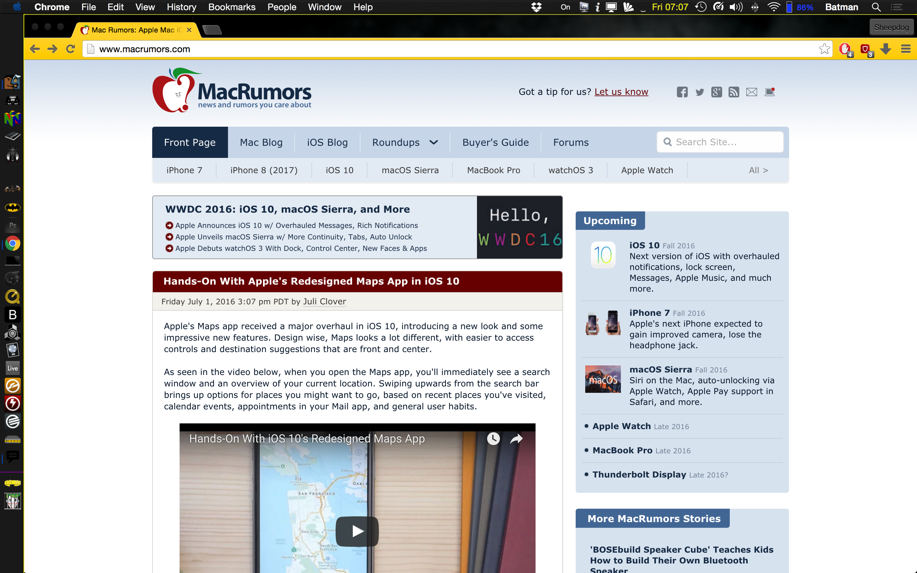Image resolution: width=917 pixels, height=573 pixels.
Task: Open Thunderbolt Display upcoming item
Action: pos(639,474)
